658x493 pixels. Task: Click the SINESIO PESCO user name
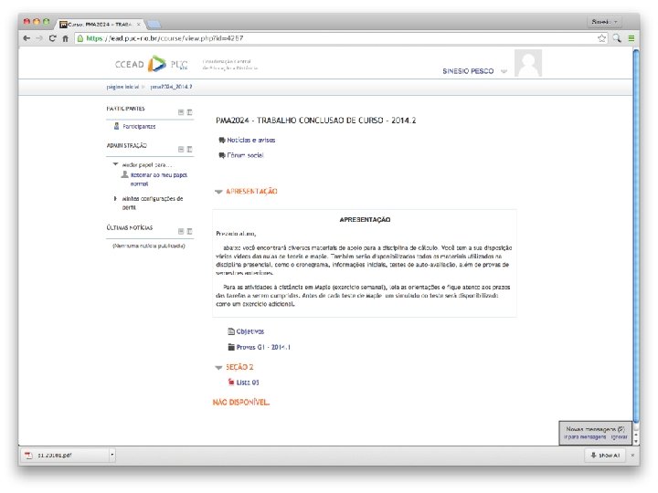click(x=468, y=71)
